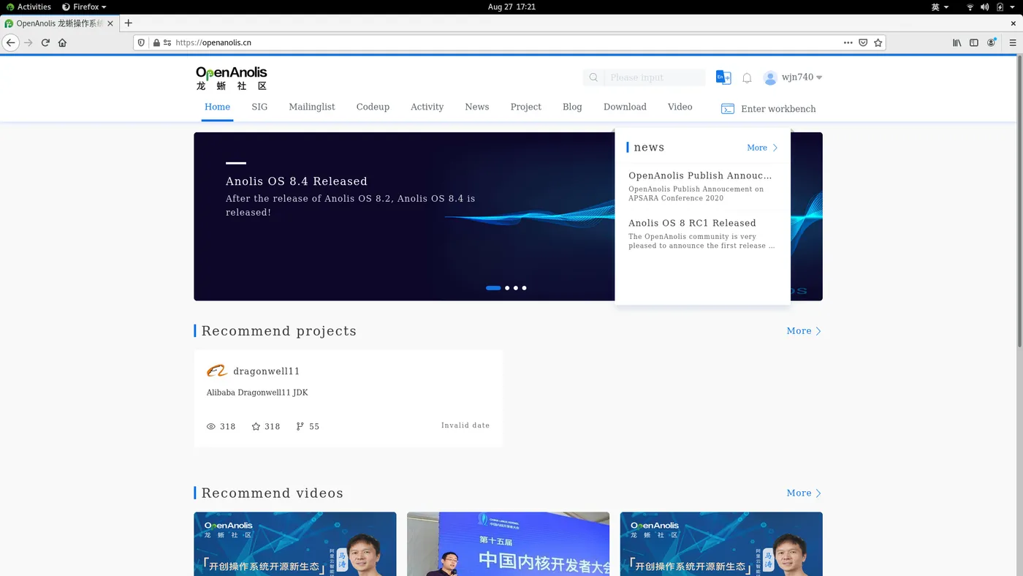The image size is (1023, 576).
Task: Open the tracking protection shield icon
Action: pyautogui.click(x=142, y=42)
